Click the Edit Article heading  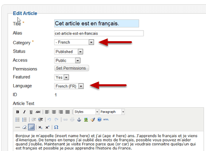[x=25, y=13]
